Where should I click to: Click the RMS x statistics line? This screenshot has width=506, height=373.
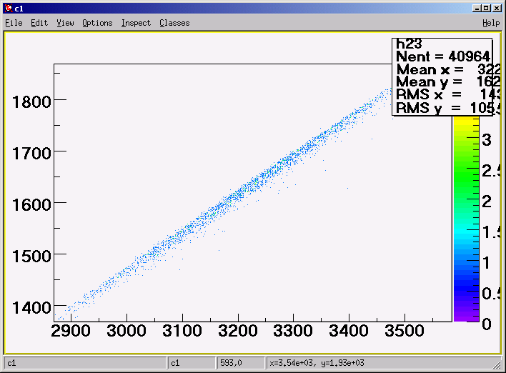pyautogui.click(x=448, y=94)
